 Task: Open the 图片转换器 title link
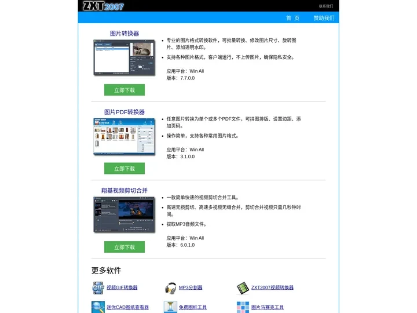pos(125,34)
